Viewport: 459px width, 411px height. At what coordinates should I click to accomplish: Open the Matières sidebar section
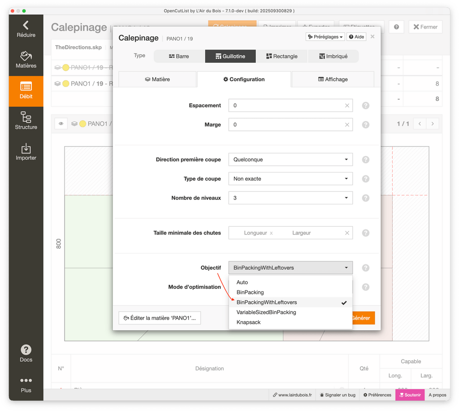point(26,60)
